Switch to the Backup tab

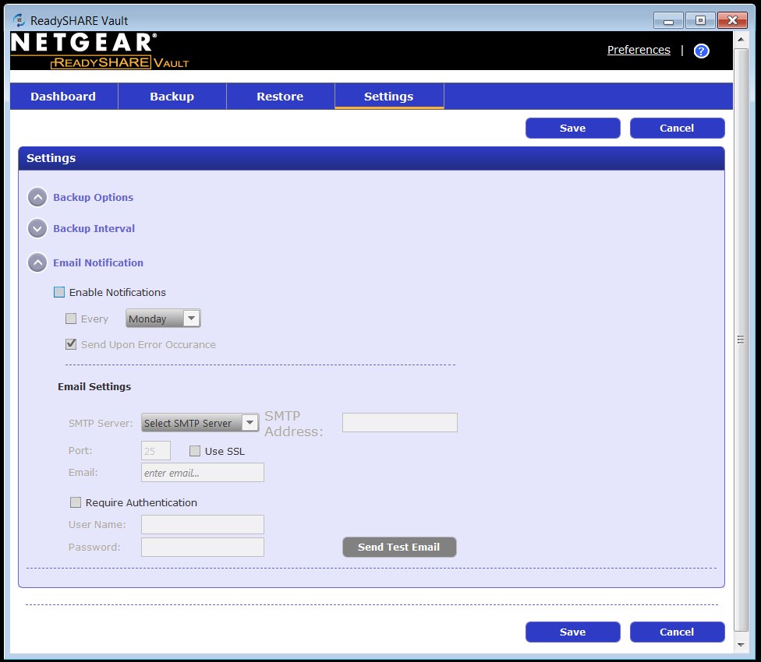pos(172,97)
